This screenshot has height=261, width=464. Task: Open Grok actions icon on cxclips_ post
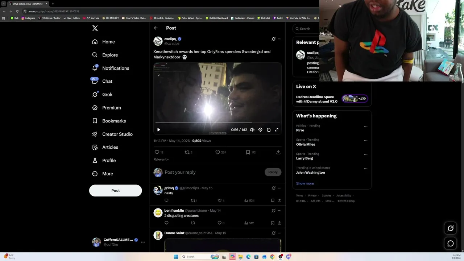(273, 39)
